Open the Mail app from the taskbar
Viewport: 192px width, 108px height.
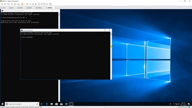[x=61, y=104]
